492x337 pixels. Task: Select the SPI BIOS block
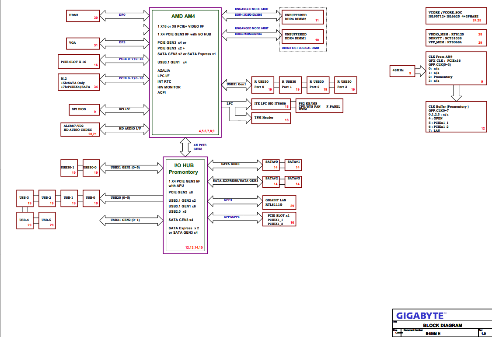pos(84,110)
